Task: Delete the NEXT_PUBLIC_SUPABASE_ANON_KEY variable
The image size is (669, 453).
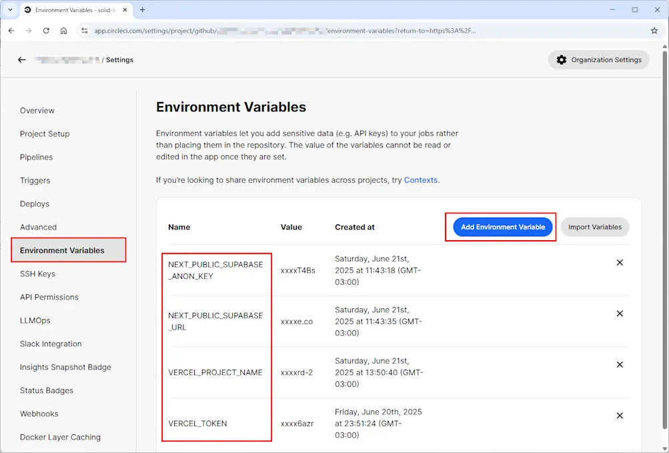Action: click(619, 262)
